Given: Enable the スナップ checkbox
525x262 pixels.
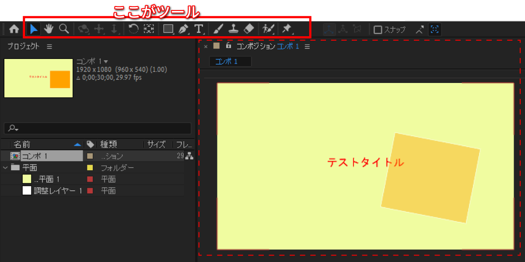Looking at the screenshot, I should (x=378, y=30).
